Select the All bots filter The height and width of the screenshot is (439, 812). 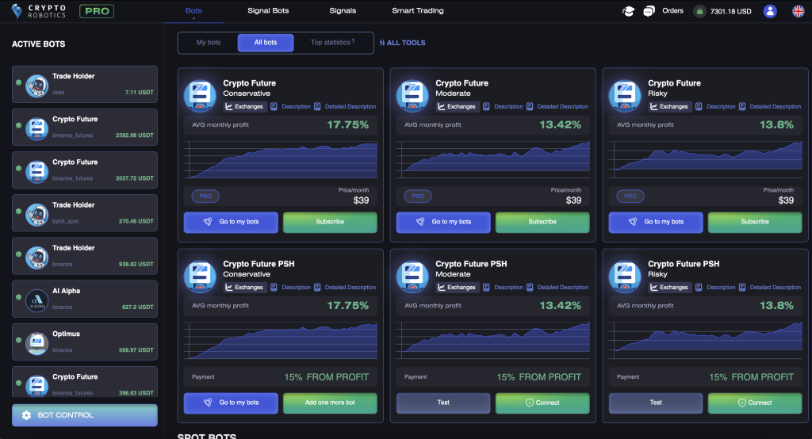[266, 43]
